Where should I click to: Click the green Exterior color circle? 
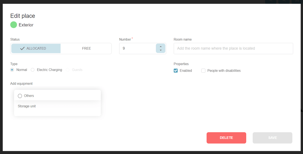[x=14, y=25]
